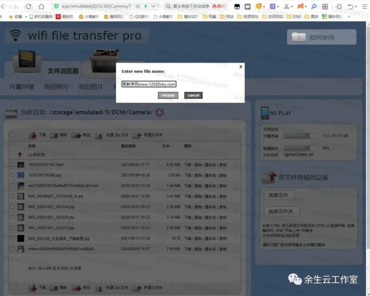Click the browser back arrow

(2, 6)
